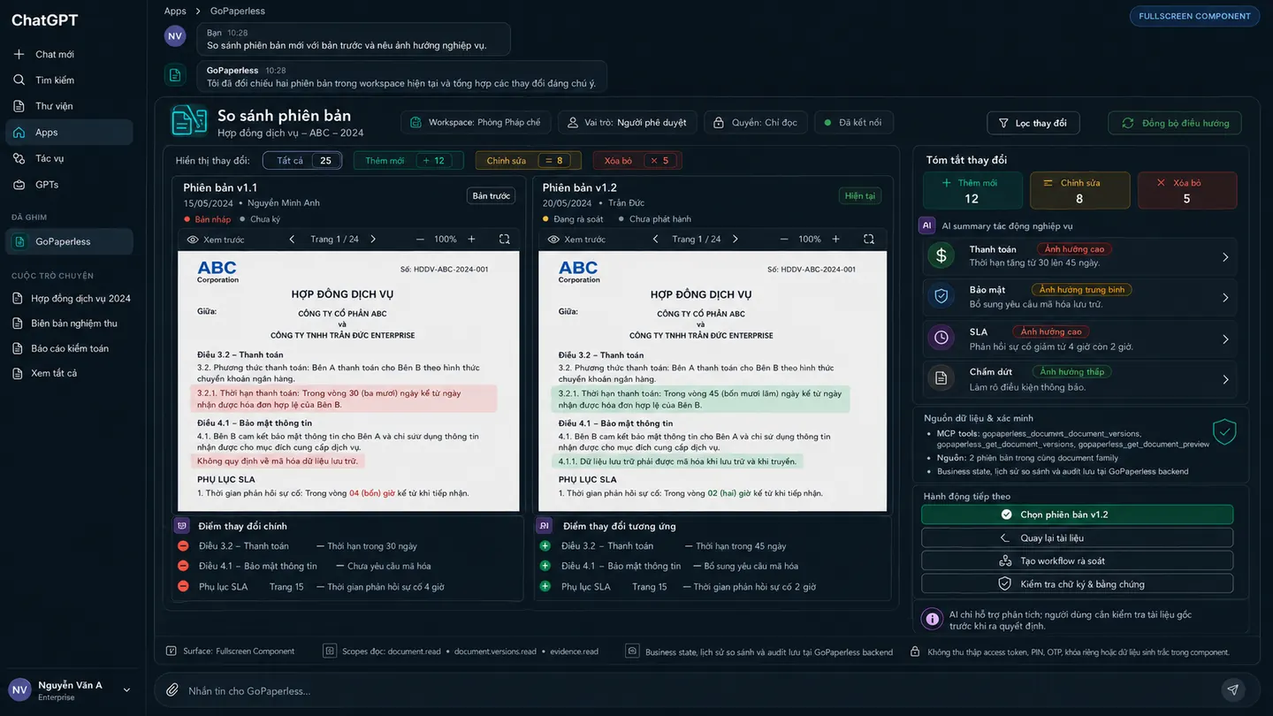Click Kiểm tra chữ ký & bằng chứng
The image size is (1273, 716).
1077,583
